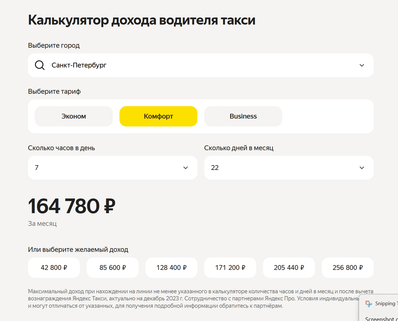
Task: Choose desired income 85 600 ₽
Action: tap(113, 268)
